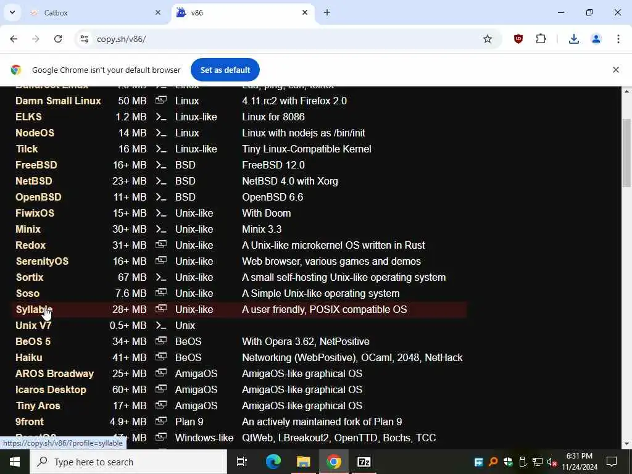632x474 pixels.
Task: Open Unix V7 profile
Action: [33, 326]
